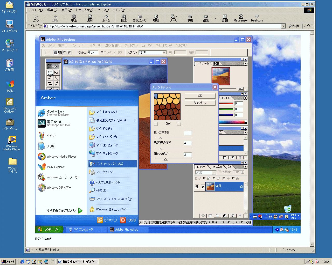Viewport: 332px width, 265px height.
Task: Open IE Favorites menu in menu bar
Action: click(x=84, y=10)
